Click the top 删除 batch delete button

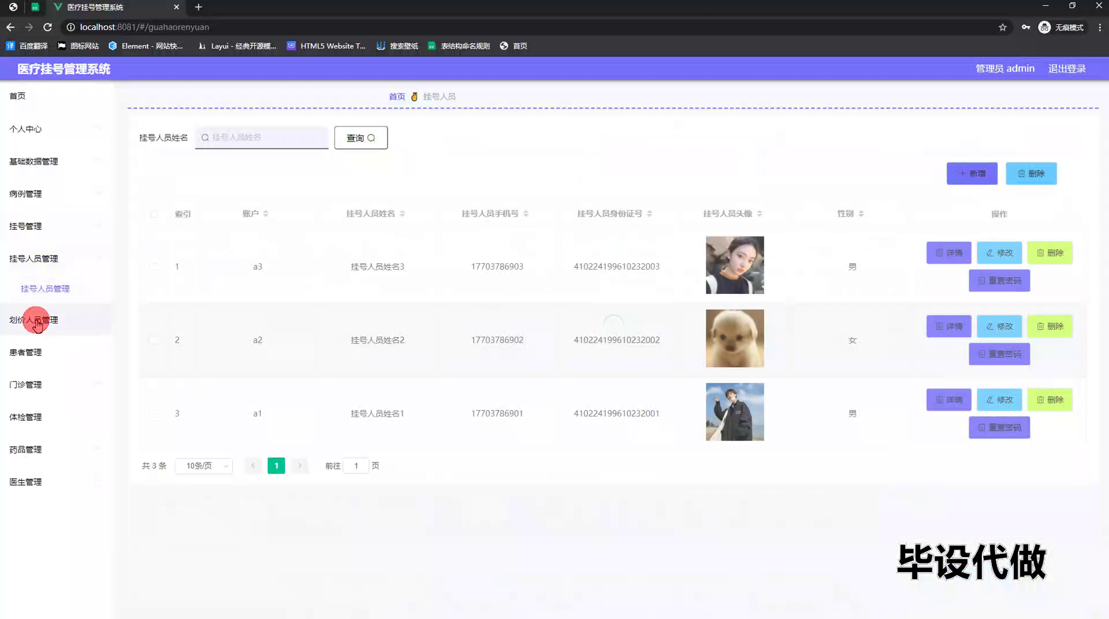pyautogui.click(x=1031, y=173)
